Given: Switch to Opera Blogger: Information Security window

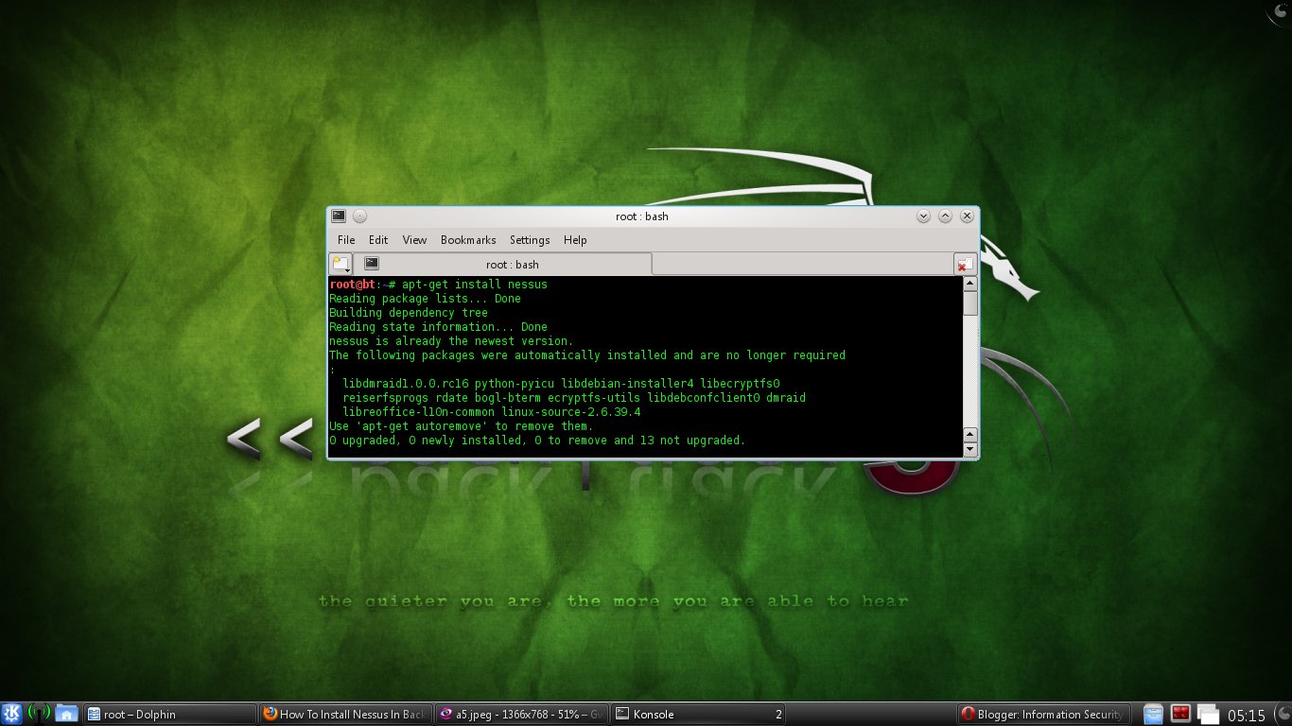Looking at the screenshot, I should pyautogui.click(x=1043, y=715).
